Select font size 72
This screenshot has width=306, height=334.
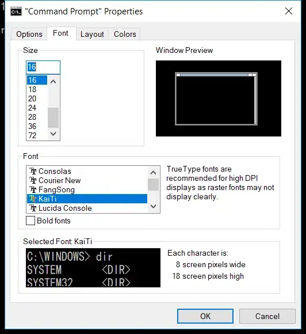37,135
